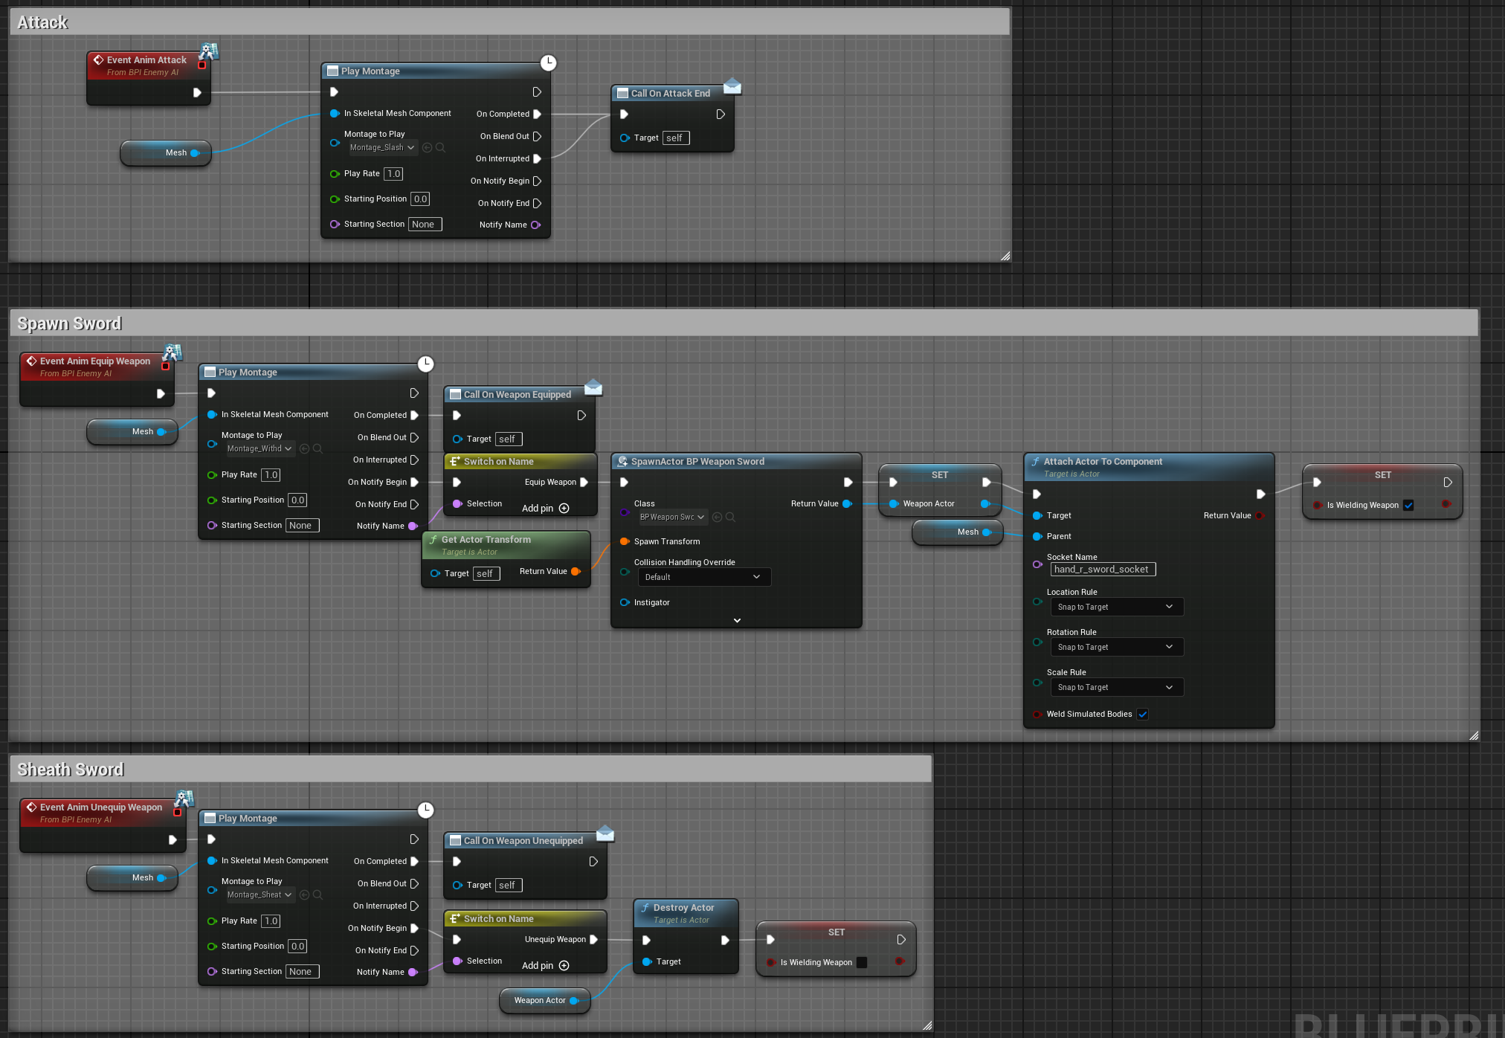Click the browse magnifier icon next to Montage_Slash

click(440, 148)
